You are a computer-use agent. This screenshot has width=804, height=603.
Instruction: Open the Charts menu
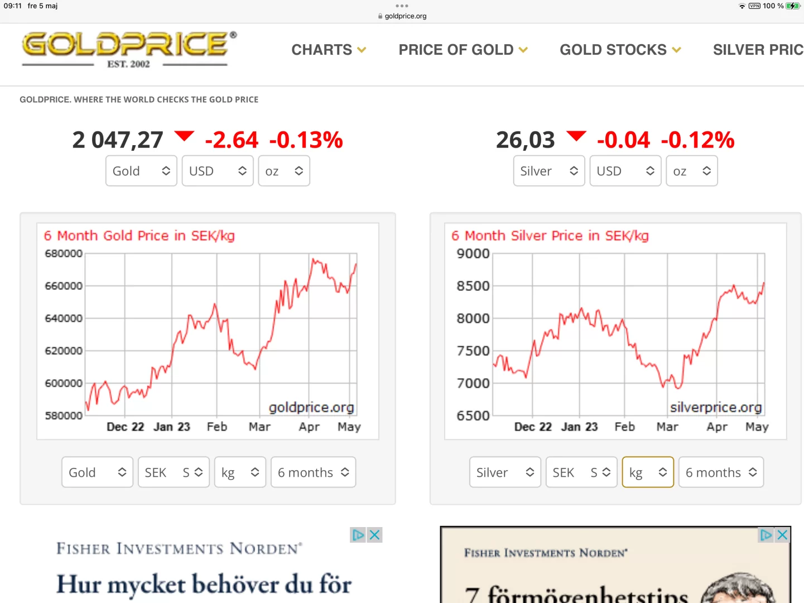click(x=329, y=50)
